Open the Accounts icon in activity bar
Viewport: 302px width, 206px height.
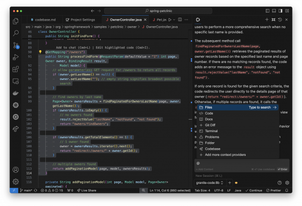click(x=16, y=169)
